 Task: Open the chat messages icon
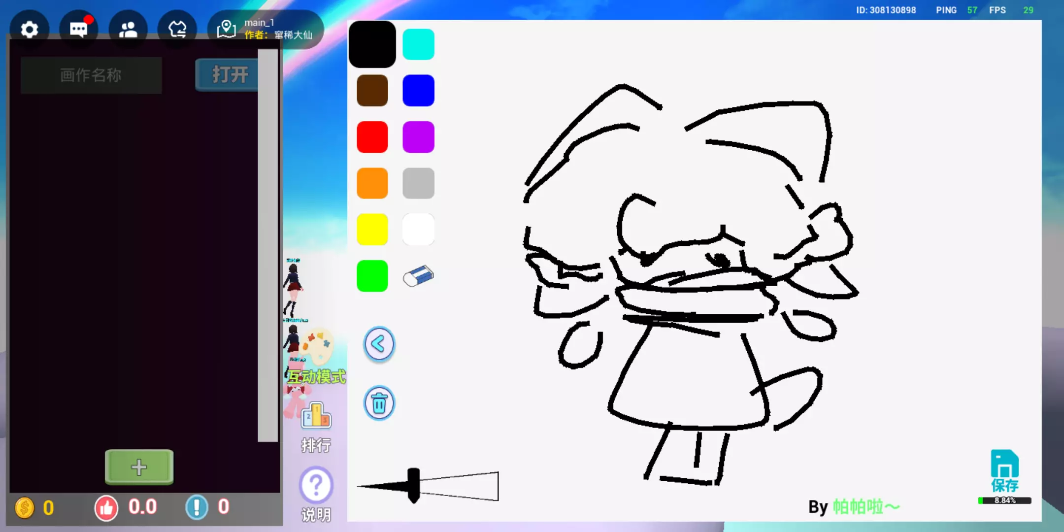[x=78, y=30]
